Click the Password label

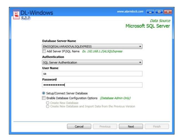tap(49, 79)
